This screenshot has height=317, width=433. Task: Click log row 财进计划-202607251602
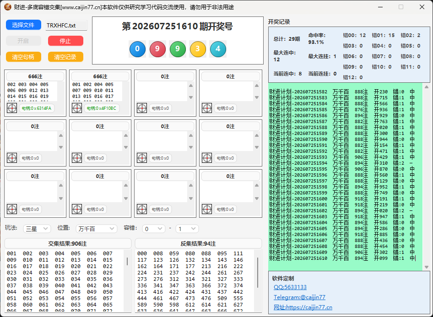coord(342,210)
